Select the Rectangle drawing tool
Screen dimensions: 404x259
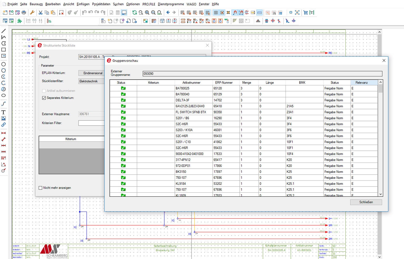[3, 49]
